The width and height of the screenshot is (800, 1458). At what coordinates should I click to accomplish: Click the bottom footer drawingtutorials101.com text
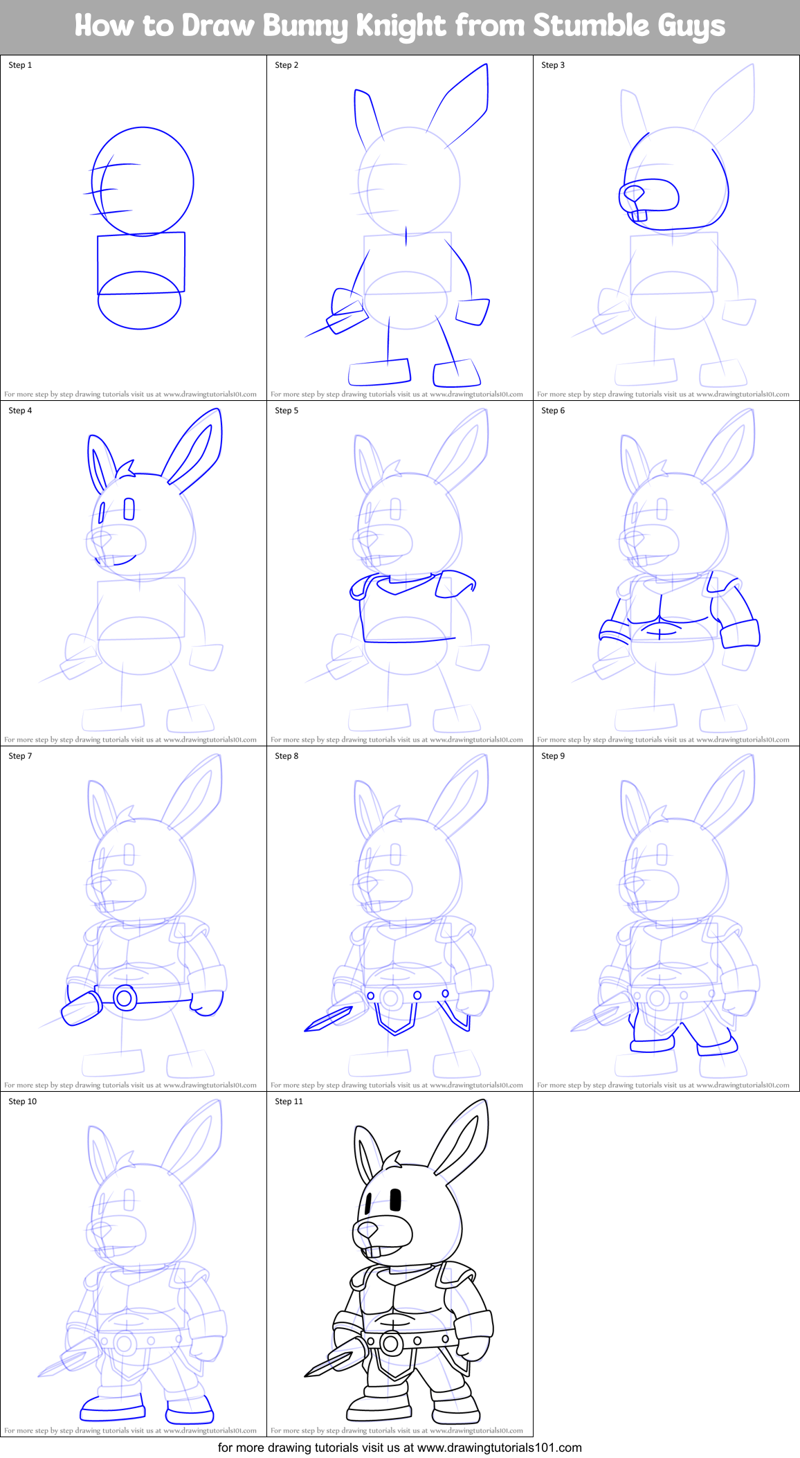click(400, 1448)
